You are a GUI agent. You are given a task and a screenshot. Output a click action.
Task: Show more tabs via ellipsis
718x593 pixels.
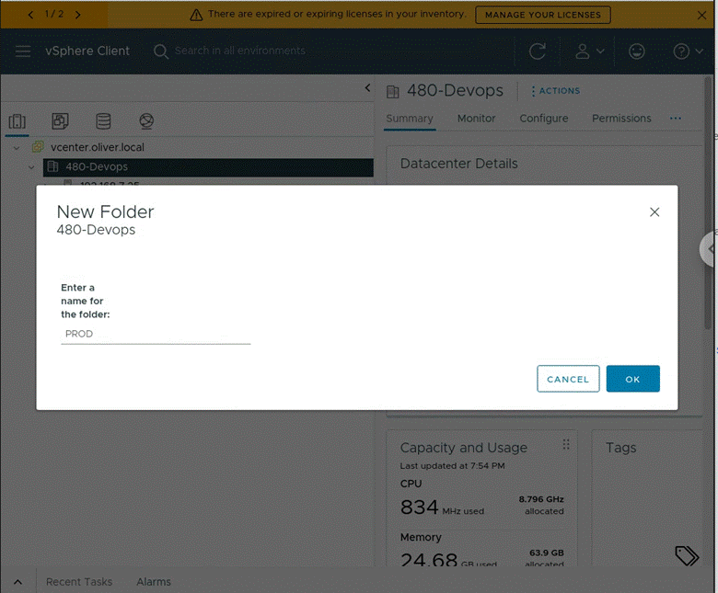(676, 119)
